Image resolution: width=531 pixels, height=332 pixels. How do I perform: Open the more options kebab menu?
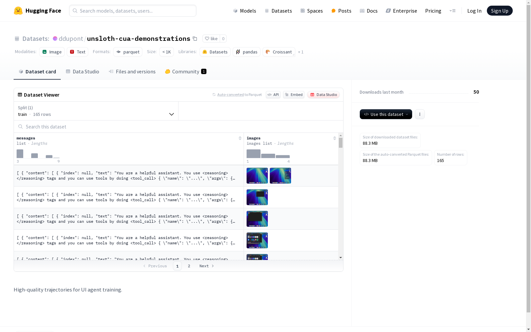pyautogui.click(x=420, y=114)
